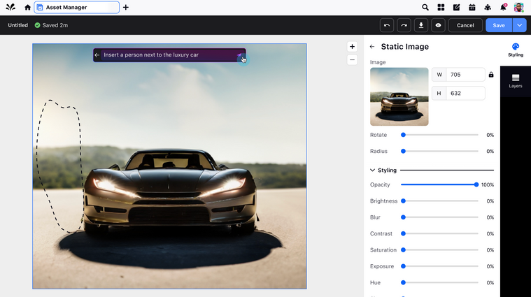
Task: Submit the AI prompt with send icon
Action: coord(240,55)
